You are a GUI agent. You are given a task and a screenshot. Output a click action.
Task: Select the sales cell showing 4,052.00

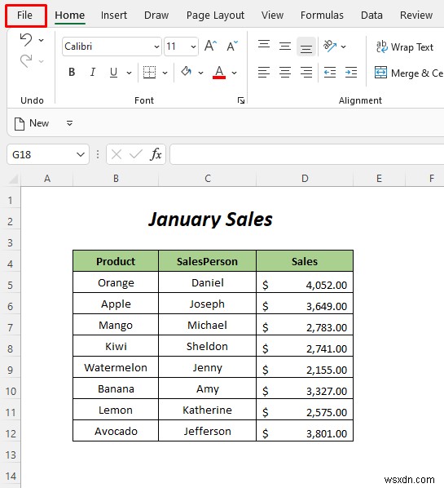(305, 282)
